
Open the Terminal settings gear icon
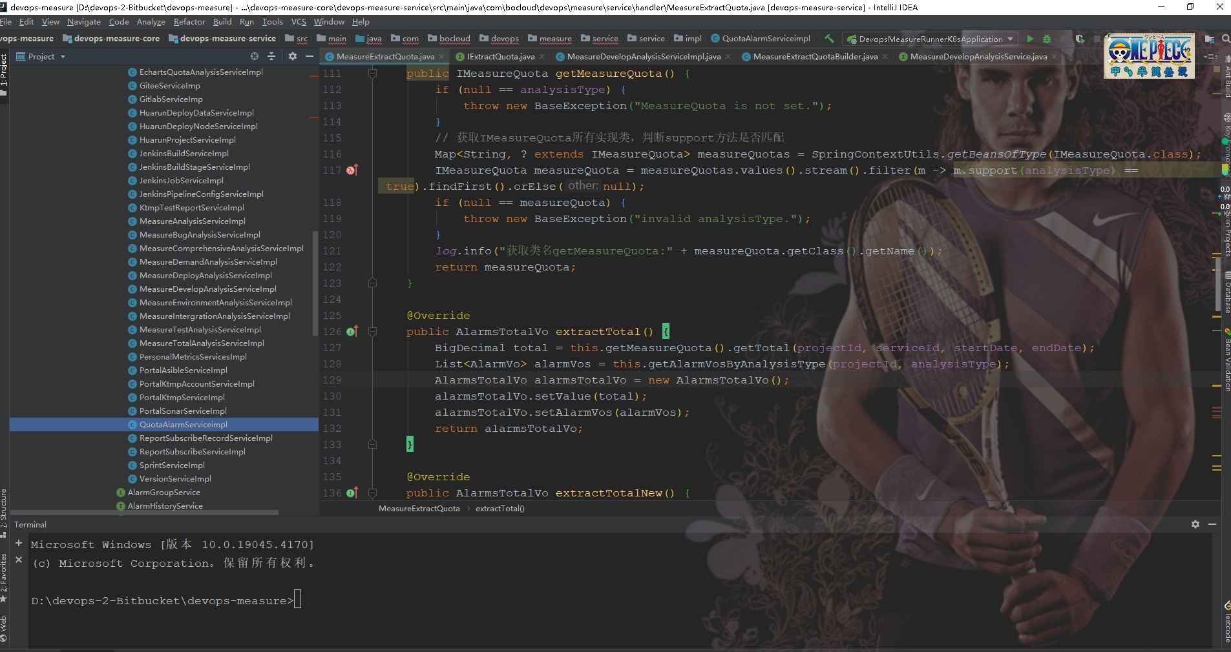pos(1195,524)
